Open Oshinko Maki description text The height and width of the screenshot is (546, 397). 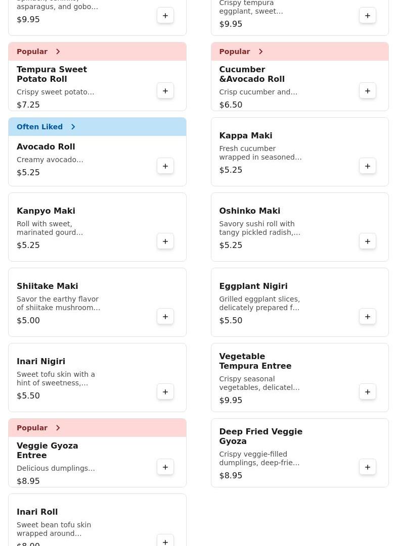point(259,228)
